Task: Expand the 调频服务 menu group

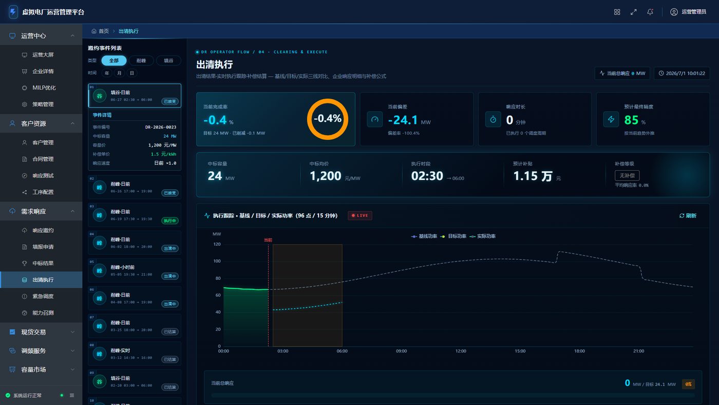Action: [41, 351]
